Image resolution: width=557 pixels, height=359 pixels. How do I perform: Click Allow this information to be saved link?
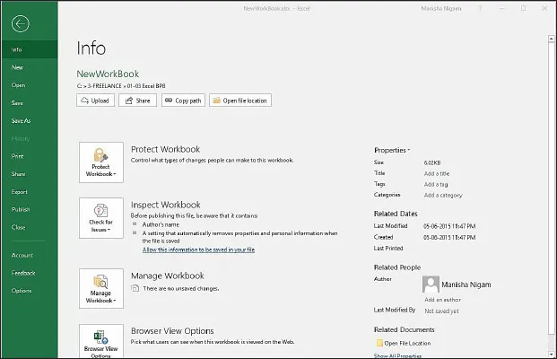[198, 250]
